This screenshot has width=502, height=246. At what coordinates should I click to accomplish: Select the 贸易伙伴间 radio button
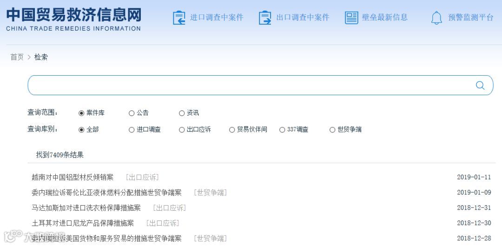click(x=232, y=130)
